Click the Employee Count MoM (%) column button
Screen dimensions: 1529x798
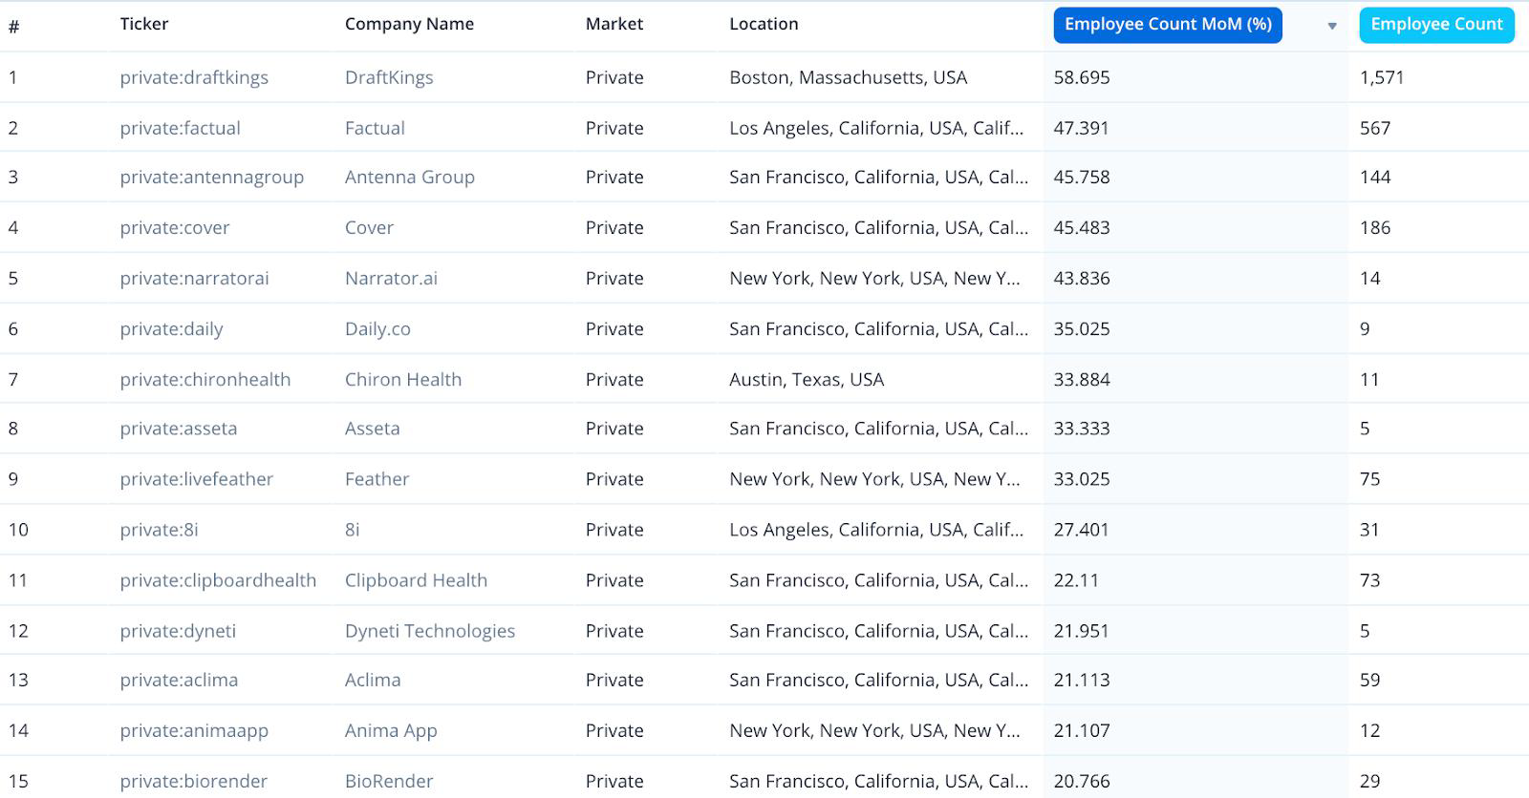1168,25
